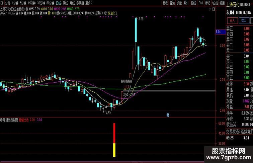Click the 2.45 low price label

[108, 112]
